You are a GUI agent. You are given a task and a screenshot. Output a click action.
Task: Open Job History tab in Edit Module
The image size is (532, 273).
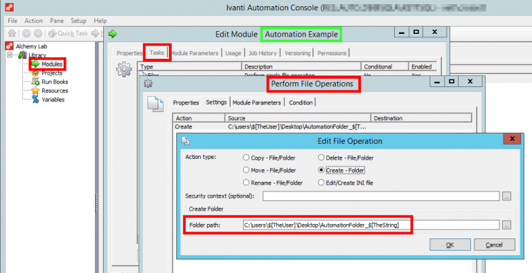(263, 53)
